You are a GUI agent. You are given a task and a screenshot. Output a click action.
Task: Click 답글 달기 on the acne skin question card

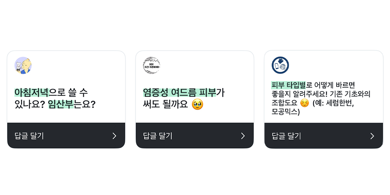click(x=158, y=136)
